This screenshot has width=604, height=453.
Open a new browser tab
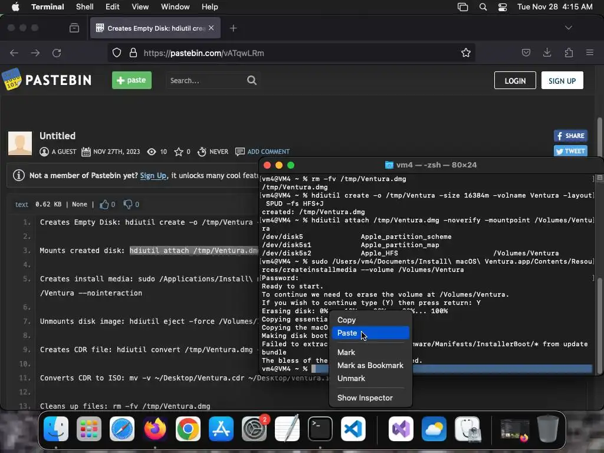(234, 28)
